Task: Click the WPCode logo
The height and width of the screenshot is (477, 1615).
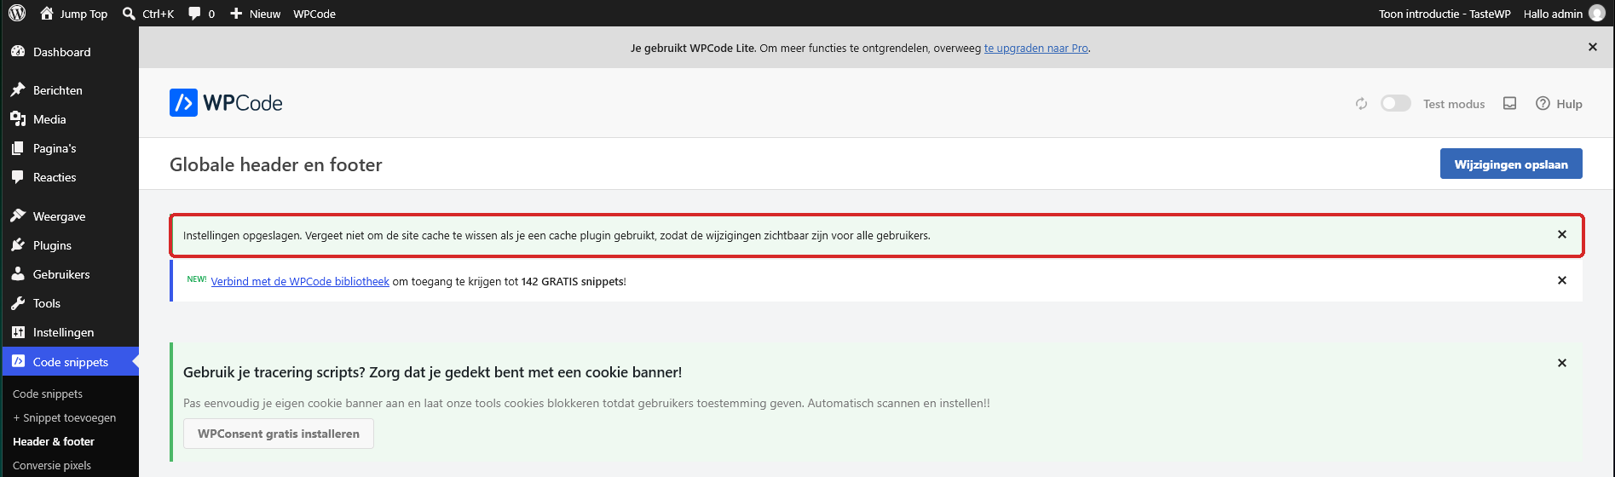Action: tap(226, 103)
